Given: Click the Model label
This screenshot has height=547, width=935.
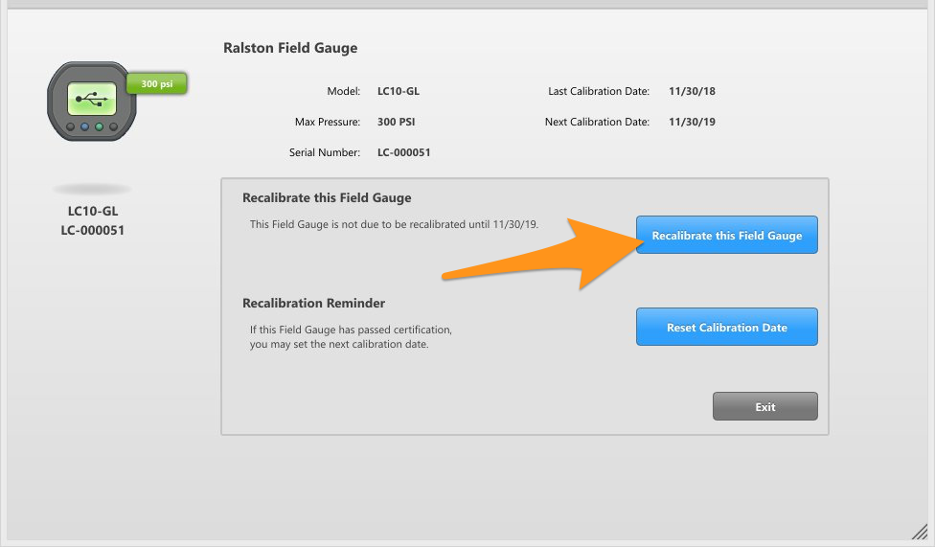Looking at the screenshot, I should coord(344,91).
